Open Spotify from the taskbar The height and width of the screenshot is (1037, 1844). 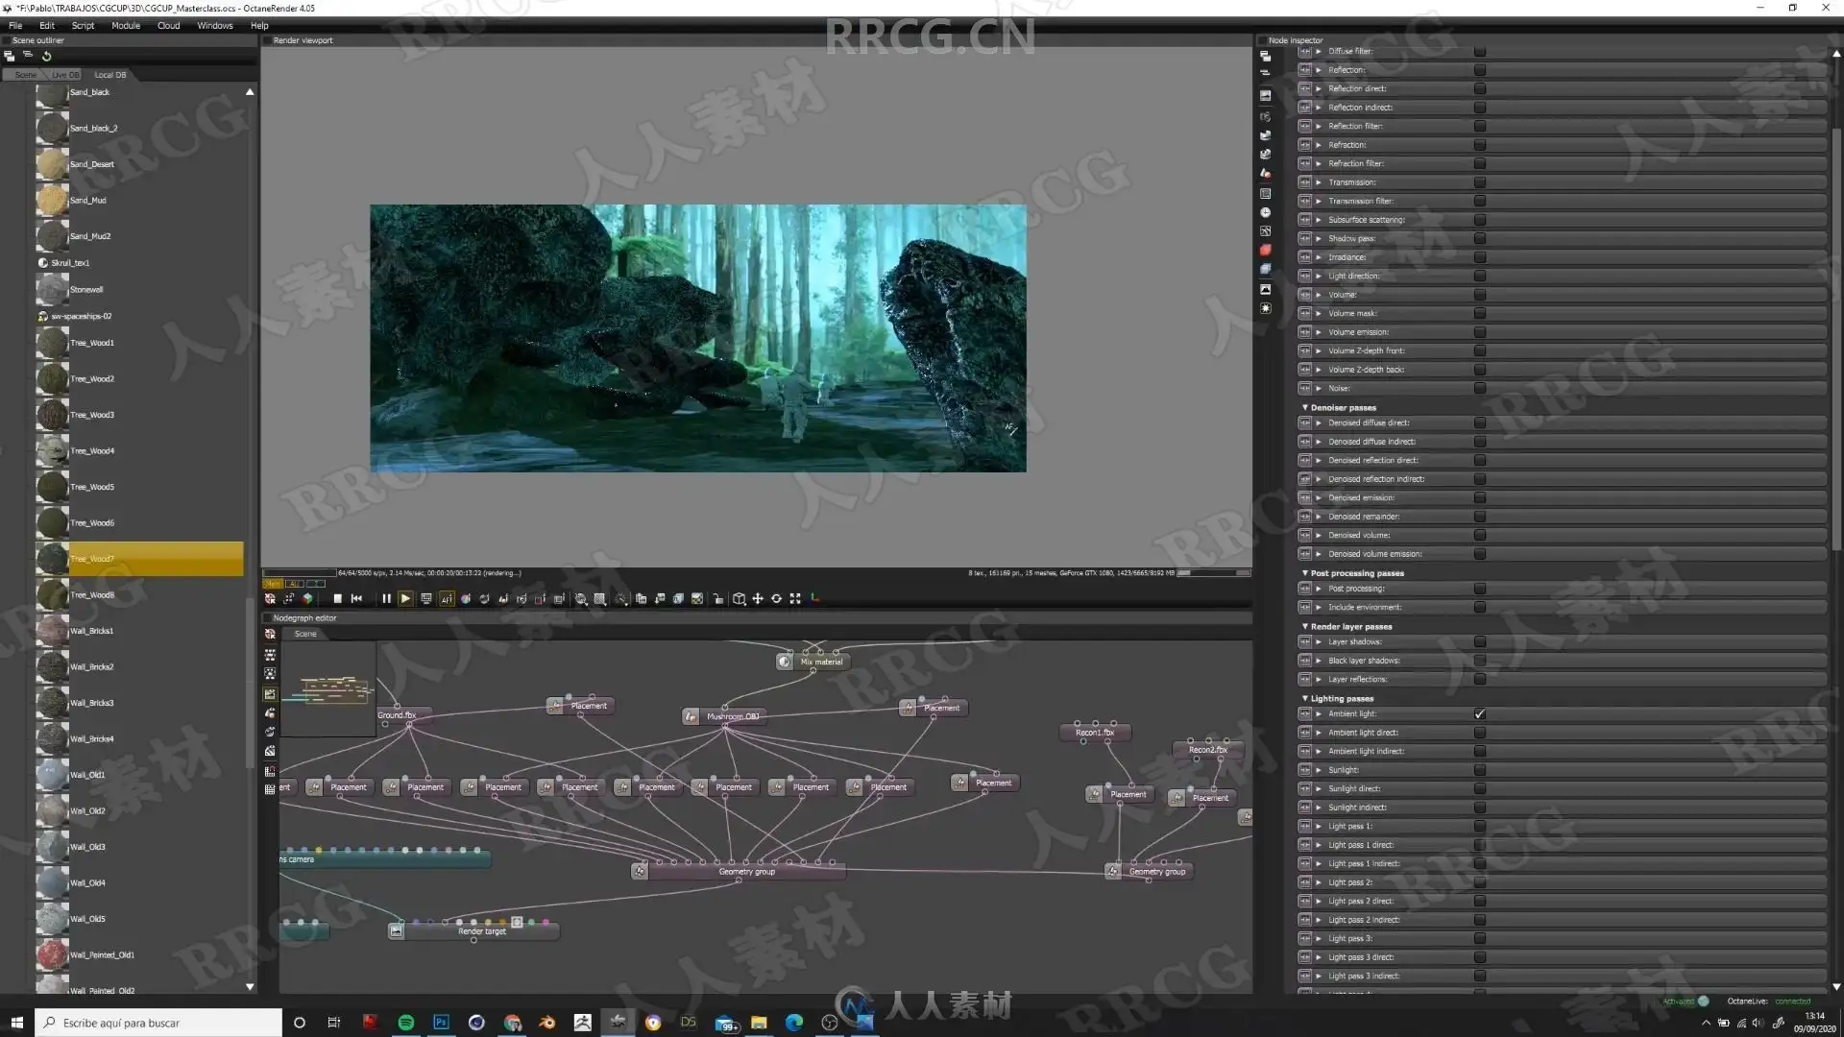point(405,1023)
